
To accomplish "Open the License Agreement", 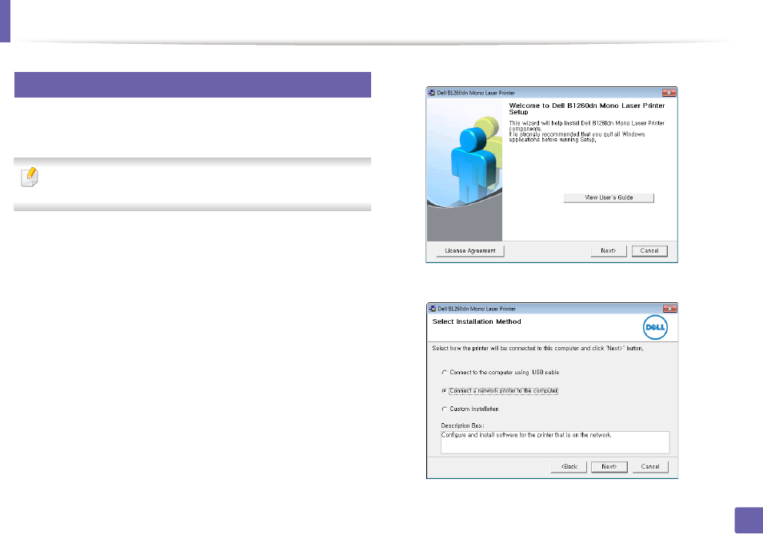I will point(470,251).
